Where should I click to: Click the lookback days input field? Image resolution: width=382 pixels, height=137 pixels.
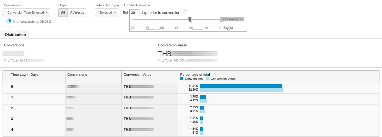pyautogui.click(x=135, y=13)
